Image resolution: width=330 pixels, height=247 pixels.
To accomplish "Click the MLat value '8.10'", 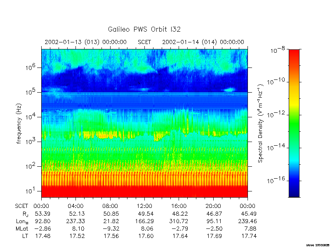I will click(78, 228).
